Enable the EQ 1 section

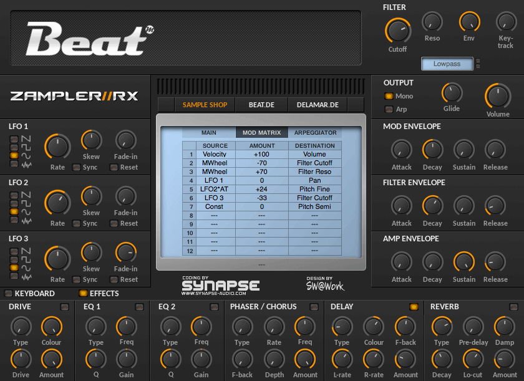coord(139,307)
